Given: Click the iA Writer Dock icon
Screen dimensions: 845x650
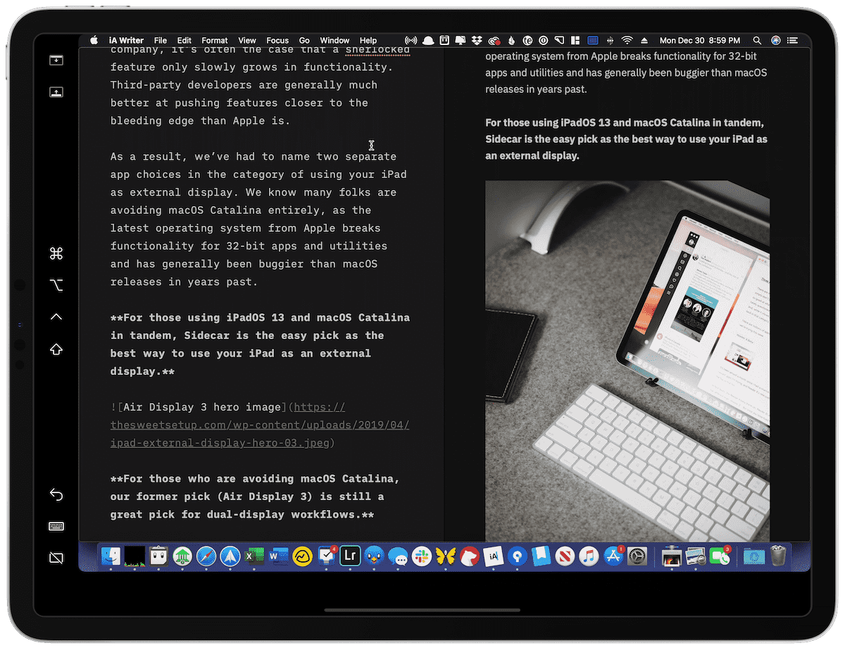Looking at the screenshot, I should tap(494, 556).
